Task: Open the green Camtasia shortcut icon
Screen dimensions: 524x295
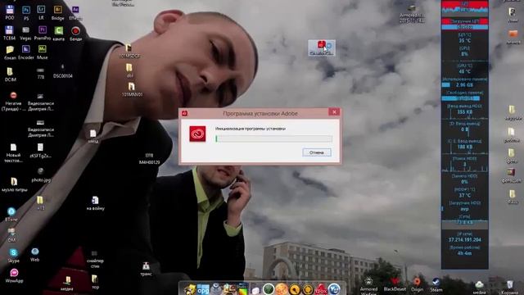Action: [58, 33]
